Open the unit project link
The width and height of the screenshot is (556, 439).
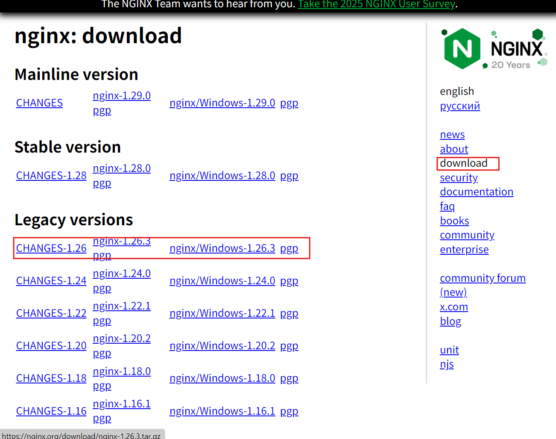coord(449,350)
